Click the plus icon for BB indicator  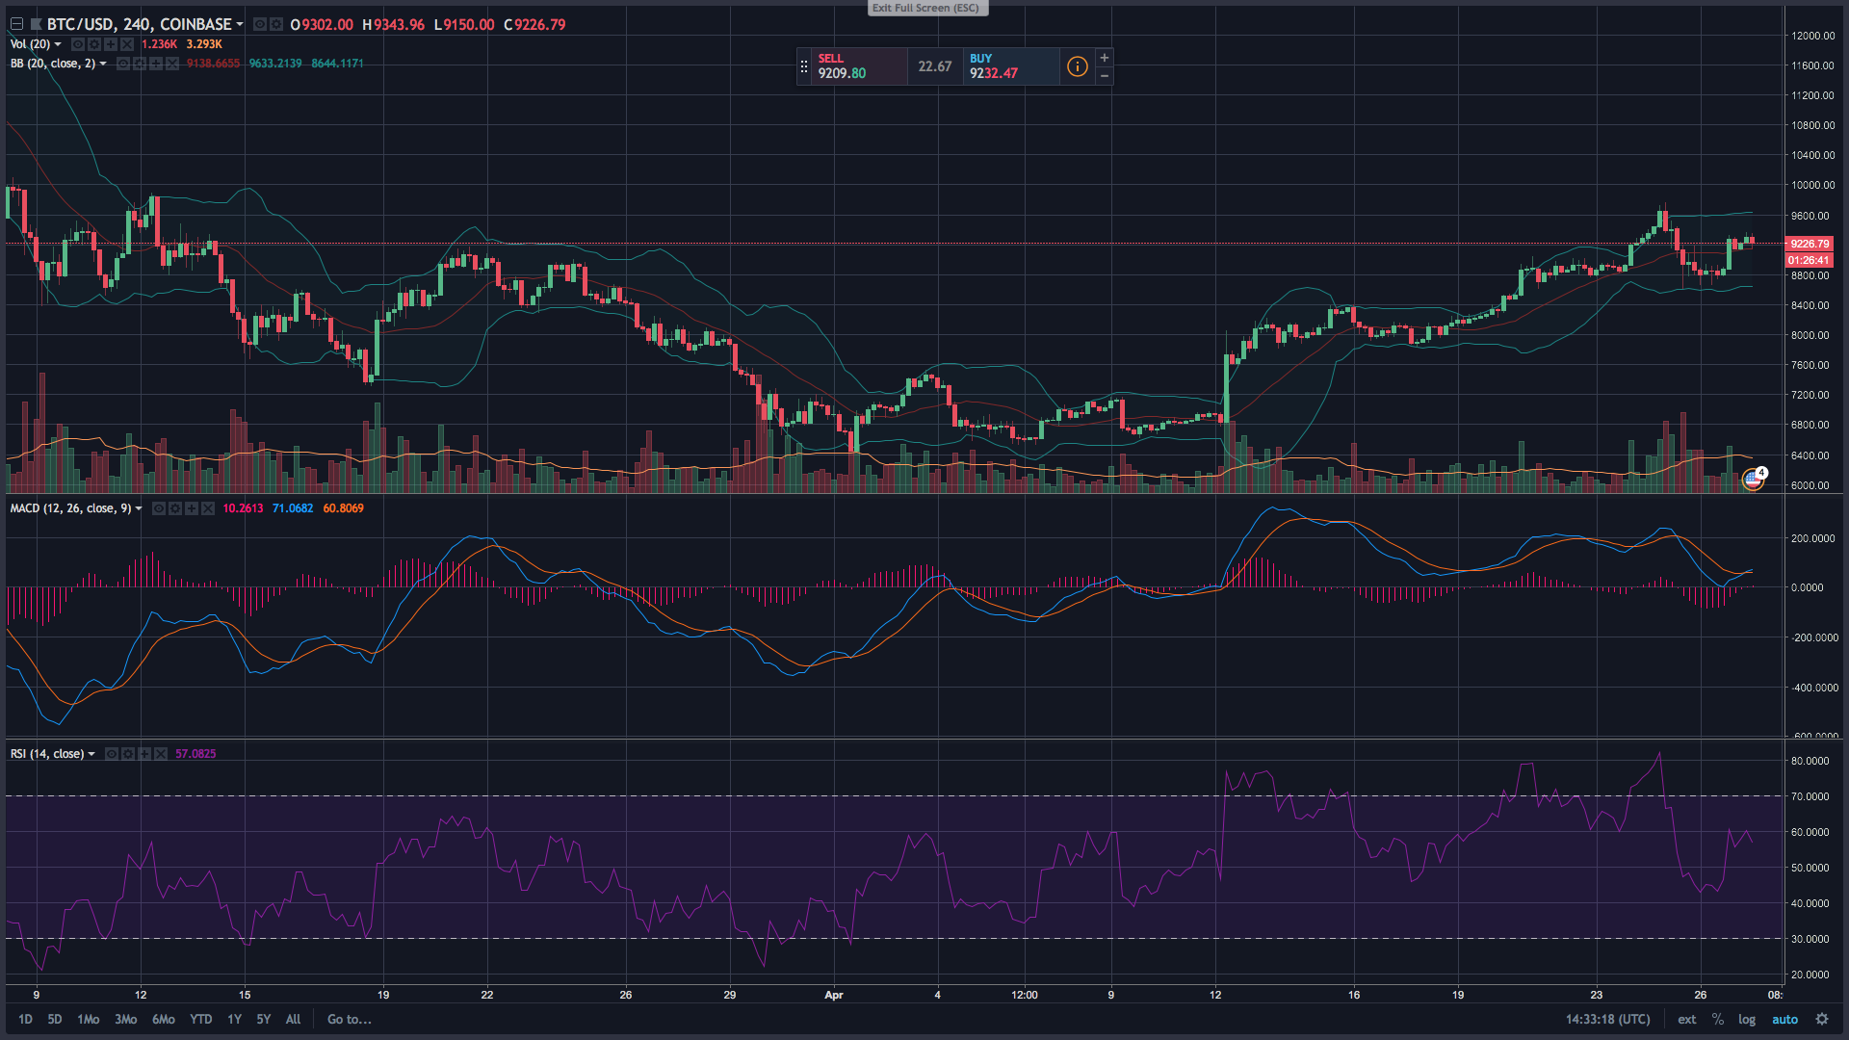pos(156,64)
